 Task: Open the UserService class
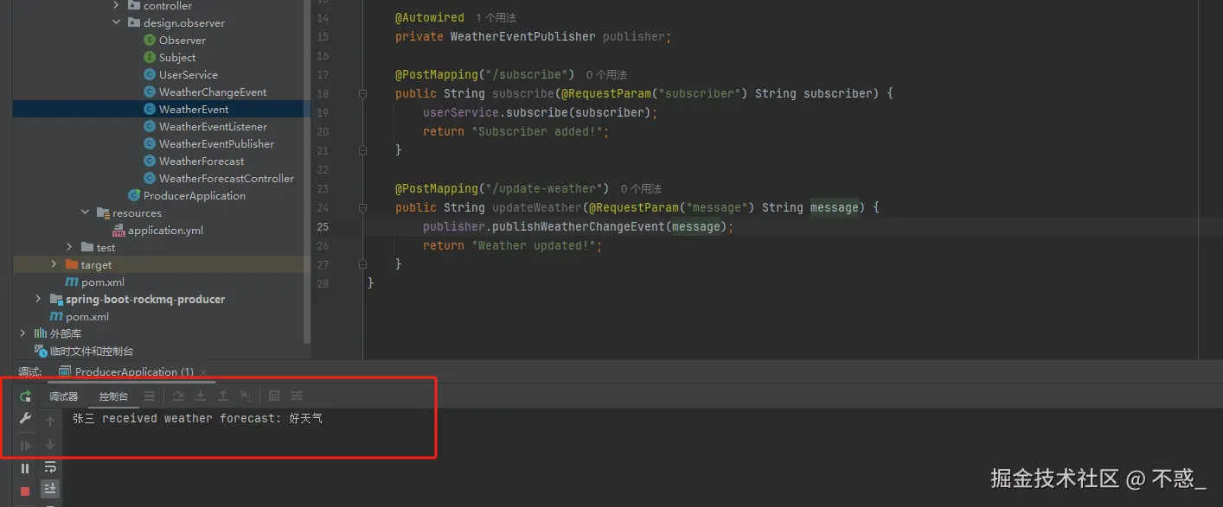[181, 75]
